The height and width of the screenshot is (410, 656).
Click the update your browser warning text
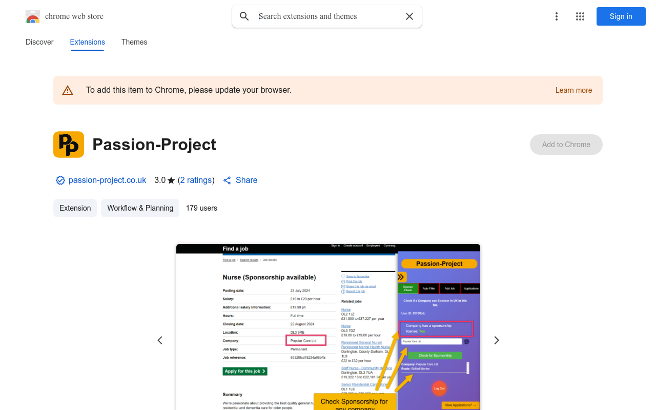[x=189, y=90]
